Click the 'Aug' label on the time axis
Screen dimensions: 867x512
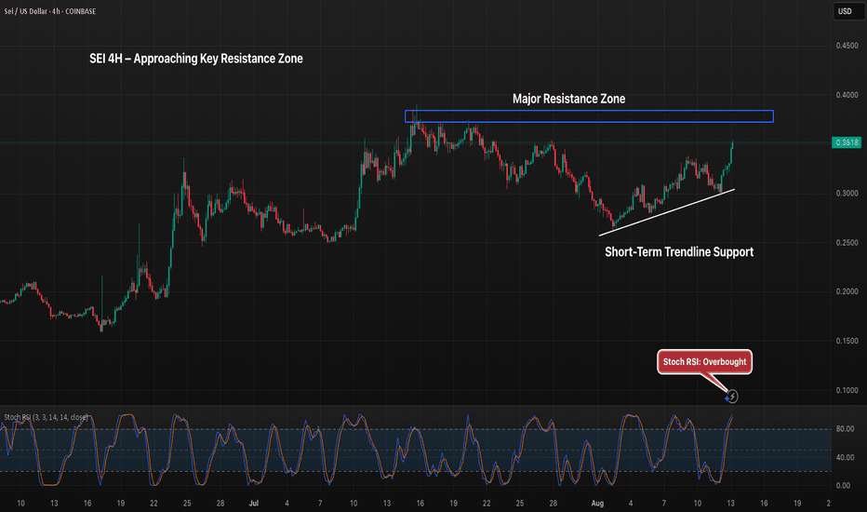pos(599,503)
